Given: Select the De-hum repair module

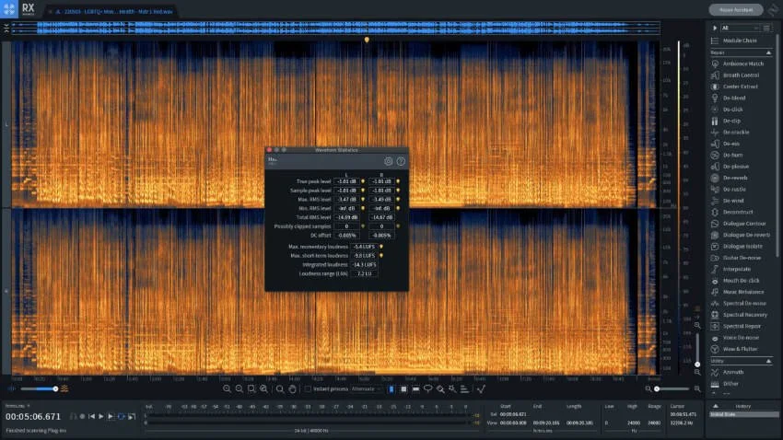Looking at the screenshot, I should tap(732, 155).
